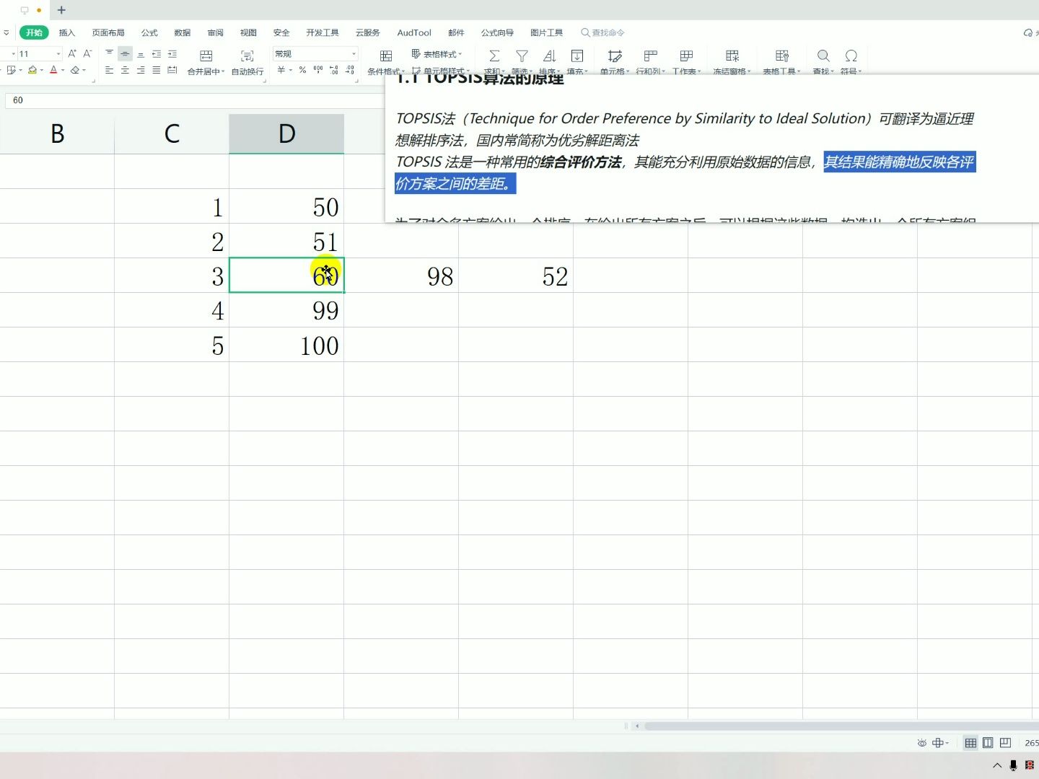Increase decimal places
Screen dimensions: 1039x779
334,70
